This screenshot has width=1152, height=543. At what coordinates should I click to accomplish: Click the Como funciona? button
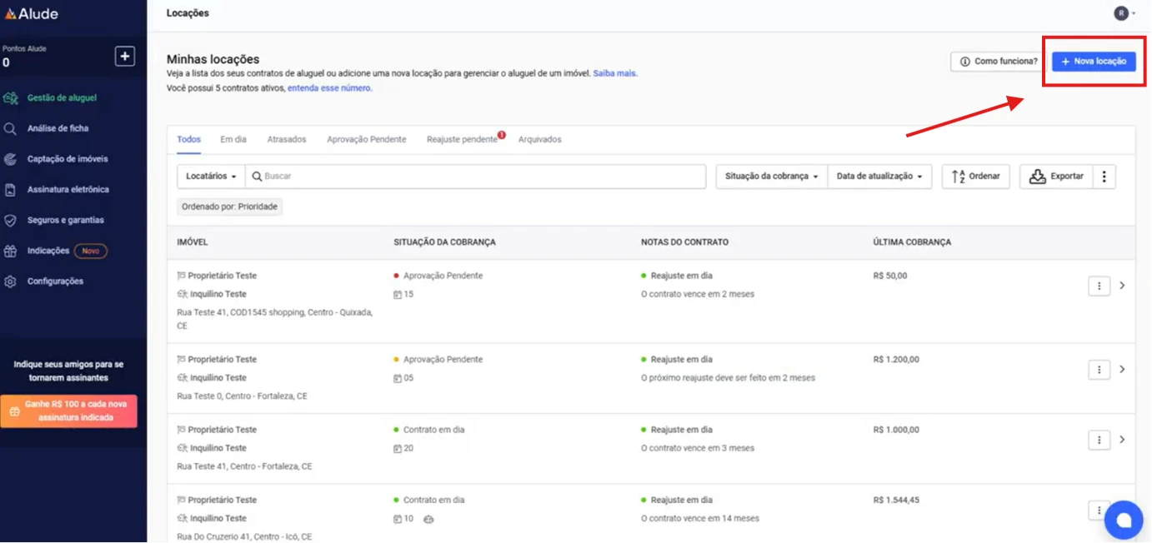coord(998,61)
